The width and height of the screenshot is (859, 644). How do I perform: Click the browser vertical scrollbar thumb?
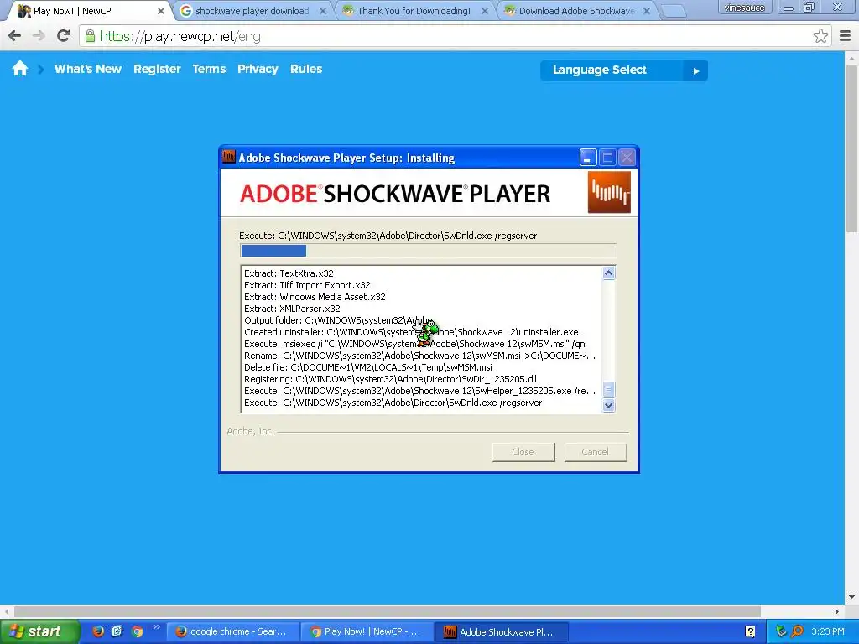point(851,149)
